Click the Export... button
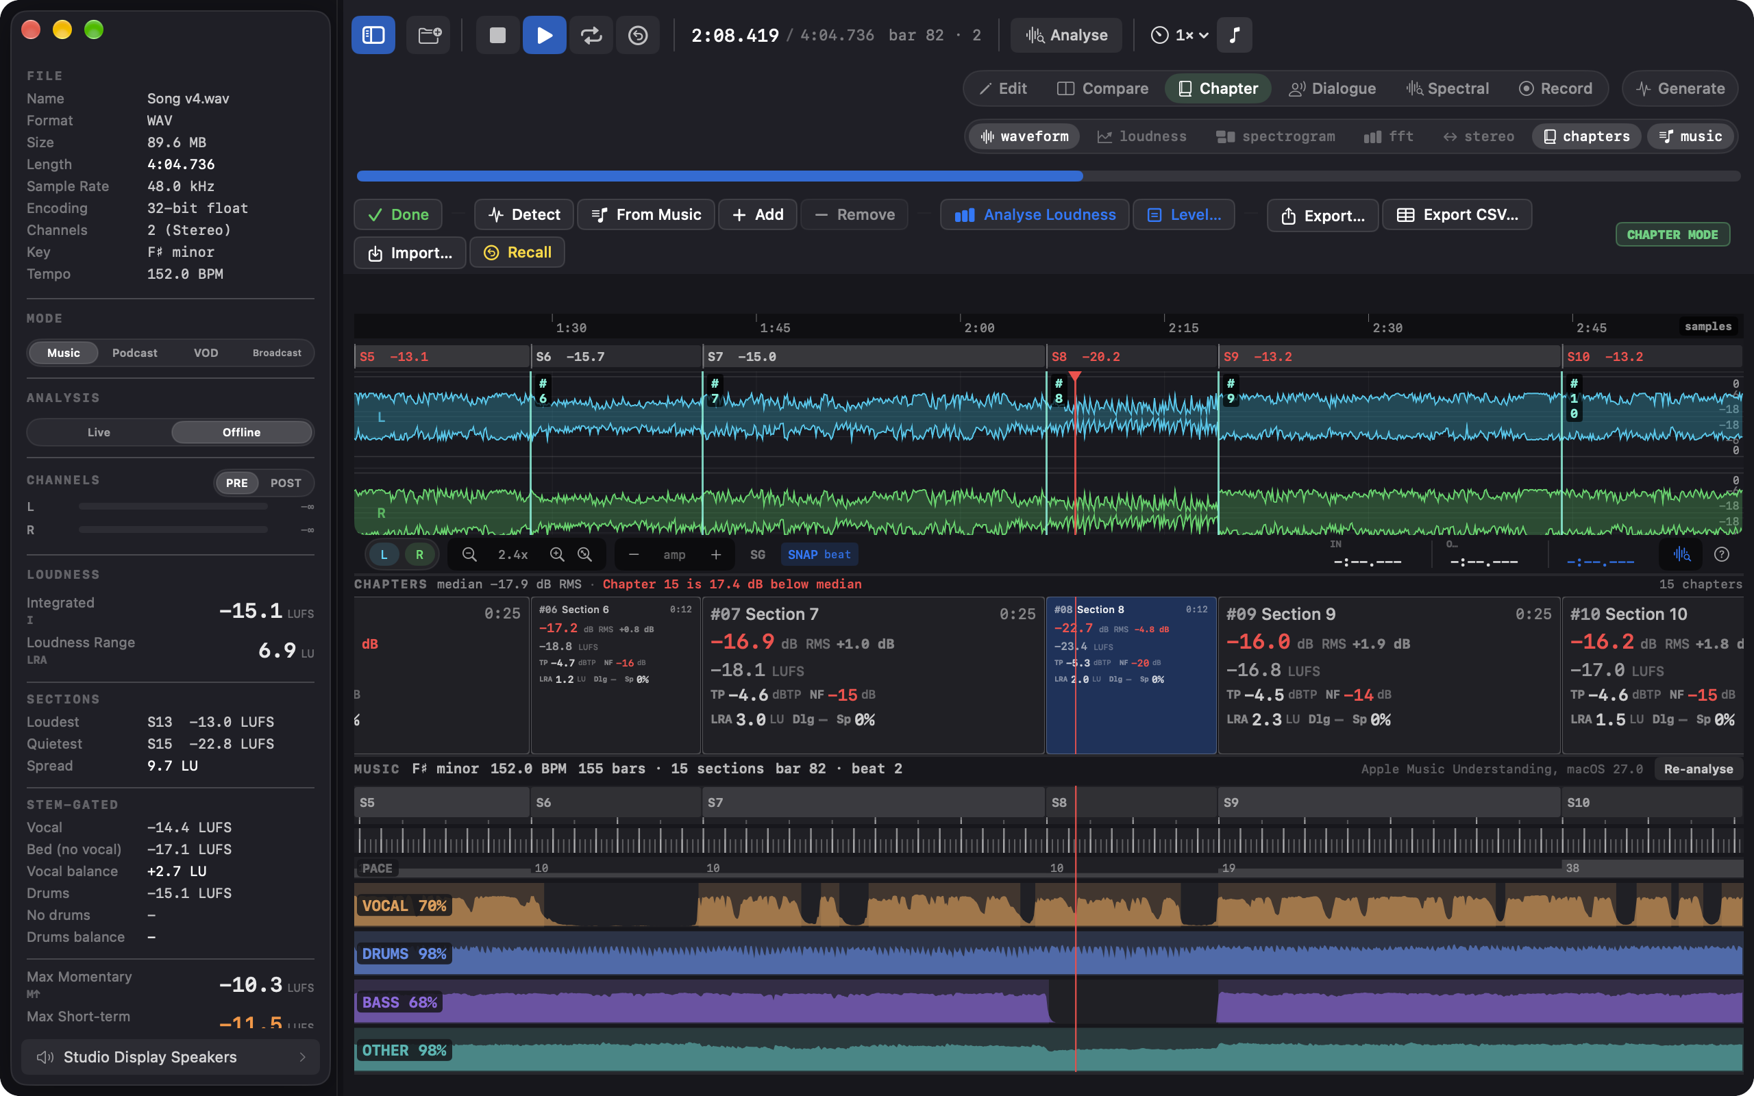 click(1323, 216)
